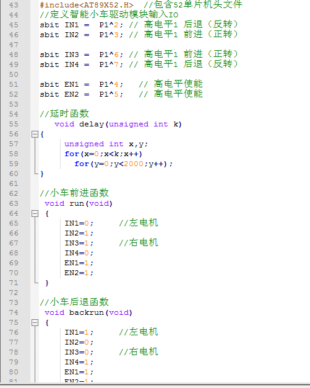This screenshot has width=310, height=388.
Task: Click the 'for(y=0;y<2000;y++);' line
Action: (x=124, y=164)
